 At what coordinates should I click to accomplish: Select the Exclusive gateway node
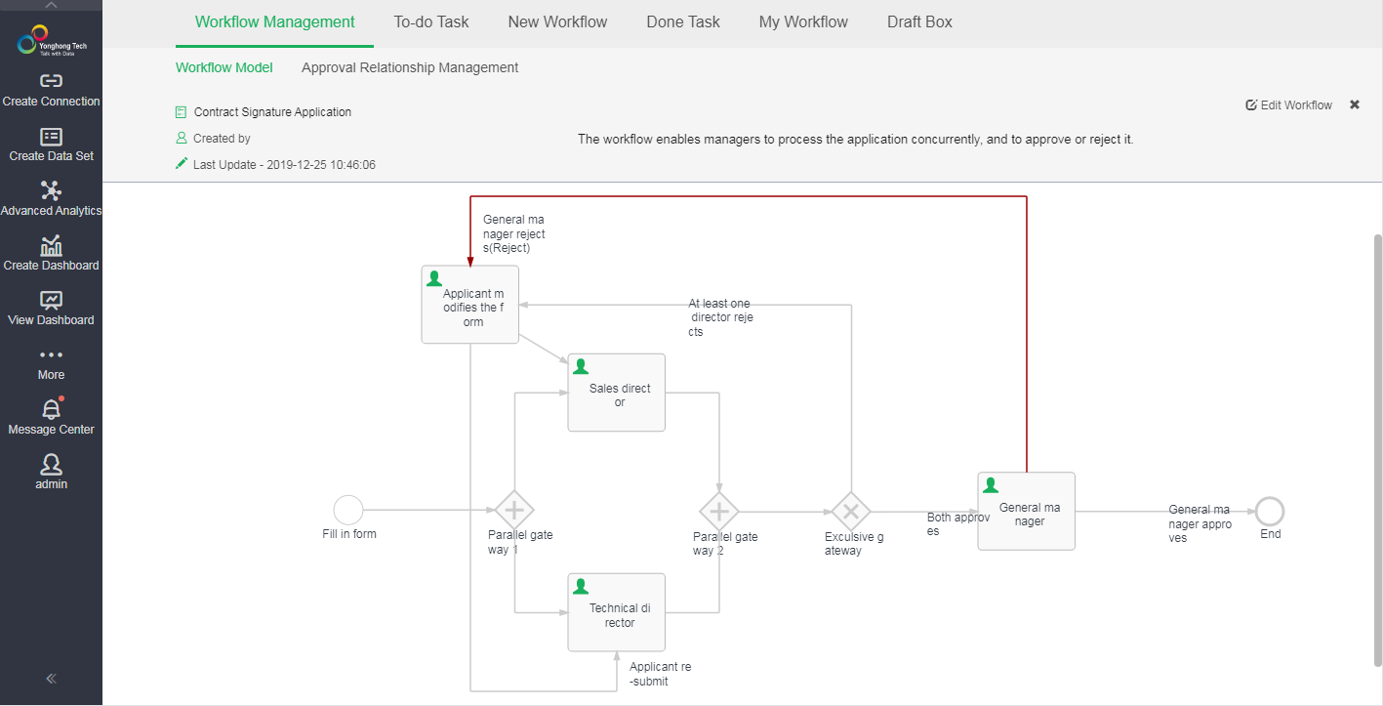(851, 511)
